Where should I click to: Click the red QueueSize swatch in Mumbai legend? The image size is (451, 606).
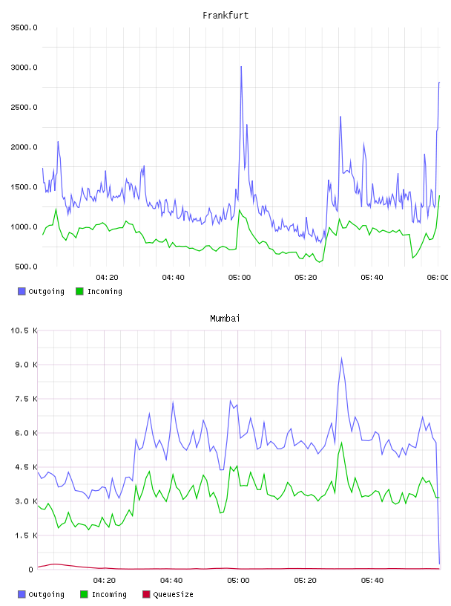coord(146,594)
